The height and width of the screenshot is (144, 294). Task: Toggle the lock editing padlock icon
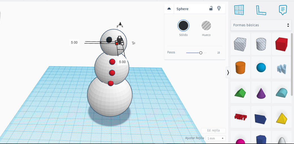click(x=211, y=8)
